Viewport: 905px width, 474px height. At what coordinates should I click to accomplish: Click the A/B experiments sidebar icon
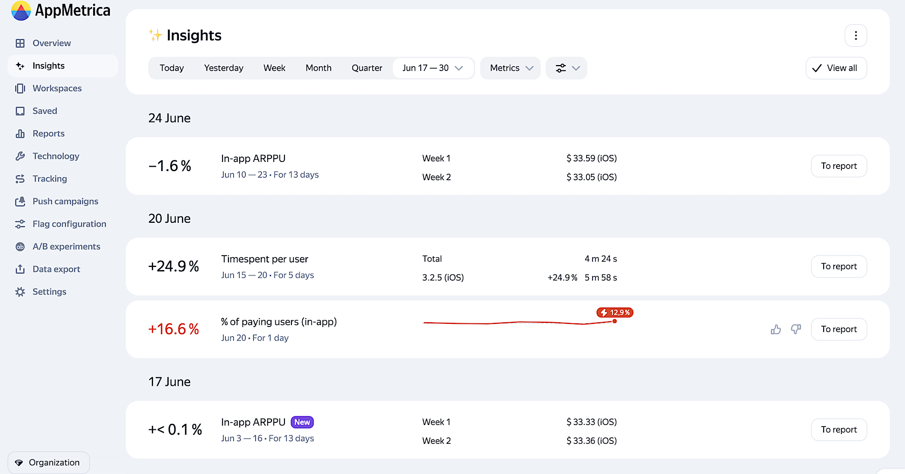pos(20,246)
